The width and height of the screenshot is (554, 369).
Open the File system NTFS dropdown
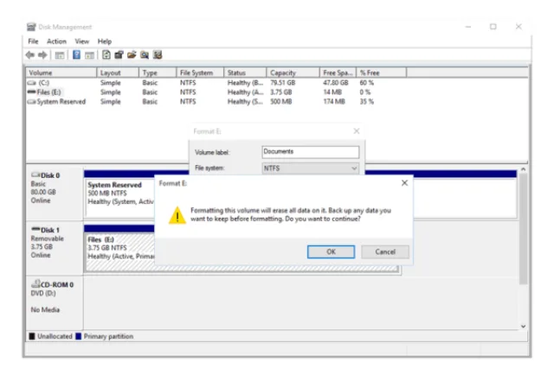click(311, 169)
